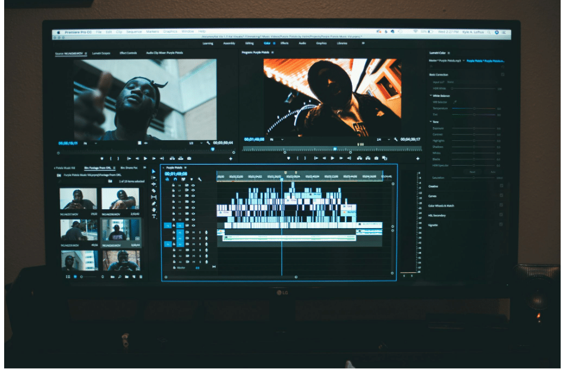Viewport: 566px width, 369px height.
Task: Click Export Frame camera in Program monitor
Action: tap(376, 158)
